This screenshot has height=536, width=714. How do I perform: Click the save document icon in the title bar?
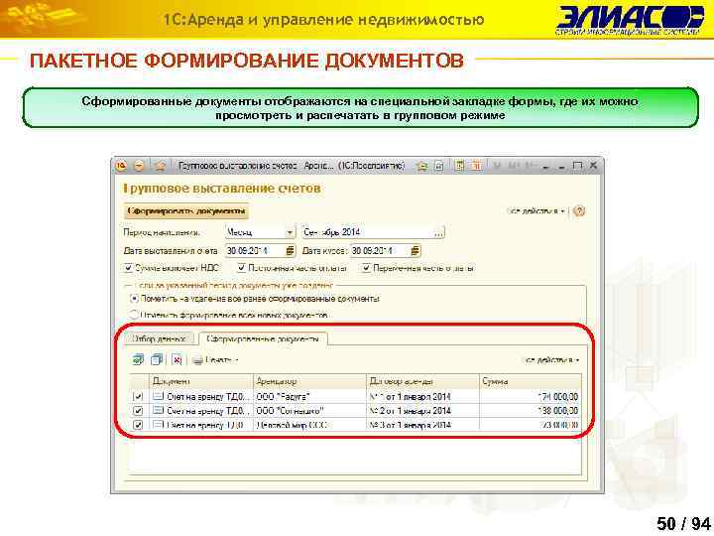(x=438, y=166)
